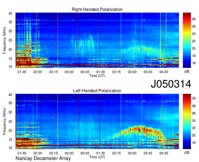Click the 35 MHz frequency tick of Left Handed plot

point(10,103)
